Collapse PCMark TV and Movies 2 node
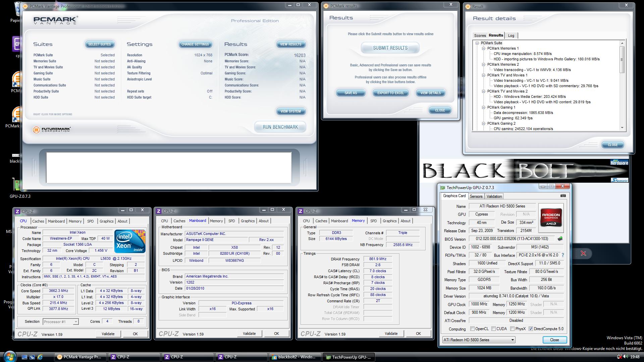This screenshot has width=644, height=362. coord(484,91)
